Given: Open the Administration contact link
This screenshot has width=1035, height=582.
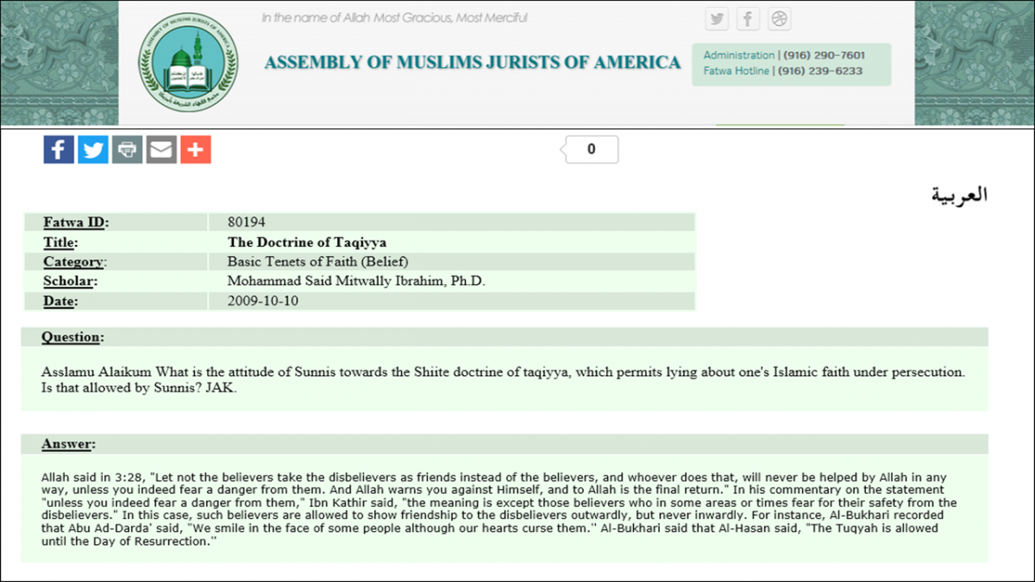Looking at the screenshot, I should pyautogui.click(x=738, y=55).
